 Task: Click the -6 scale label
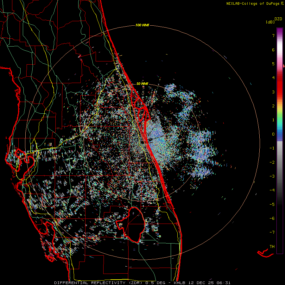point(272,218)
